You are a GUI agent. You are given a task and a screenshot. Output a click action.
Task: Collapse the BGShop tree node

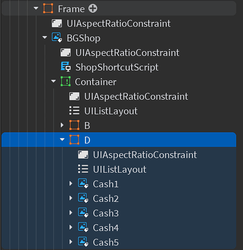click(x=44, y=37)
